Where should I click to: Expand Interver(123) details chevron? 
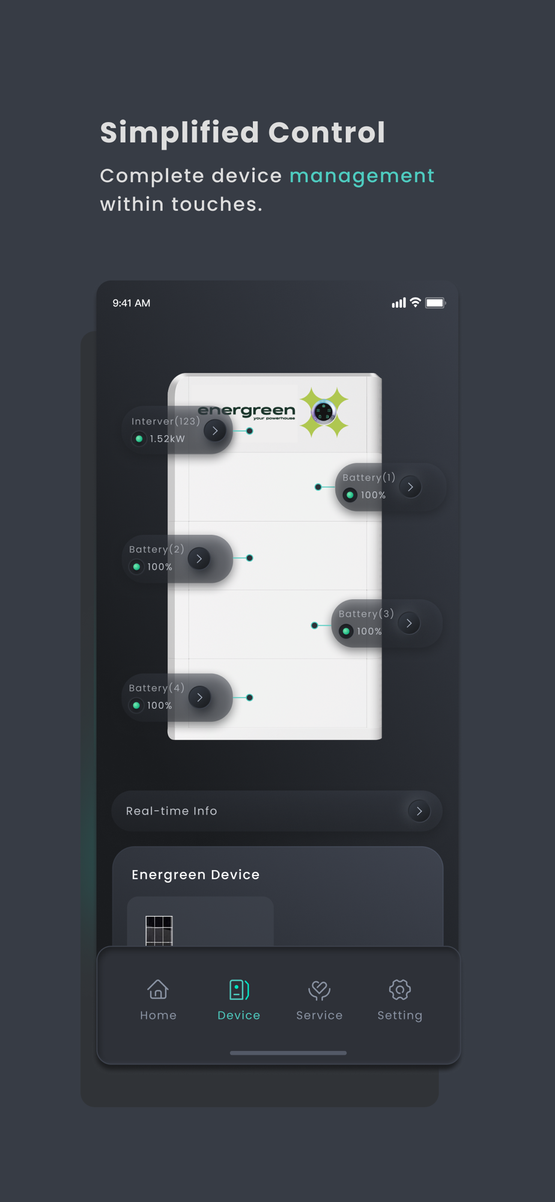(215, 430)
